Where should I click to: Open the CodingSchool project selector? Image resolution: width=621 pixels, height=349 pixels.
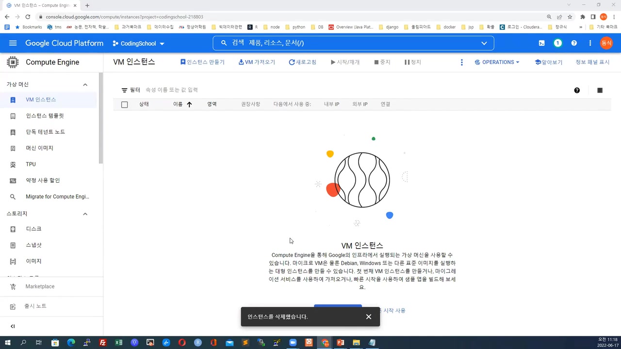click(138, 43)
